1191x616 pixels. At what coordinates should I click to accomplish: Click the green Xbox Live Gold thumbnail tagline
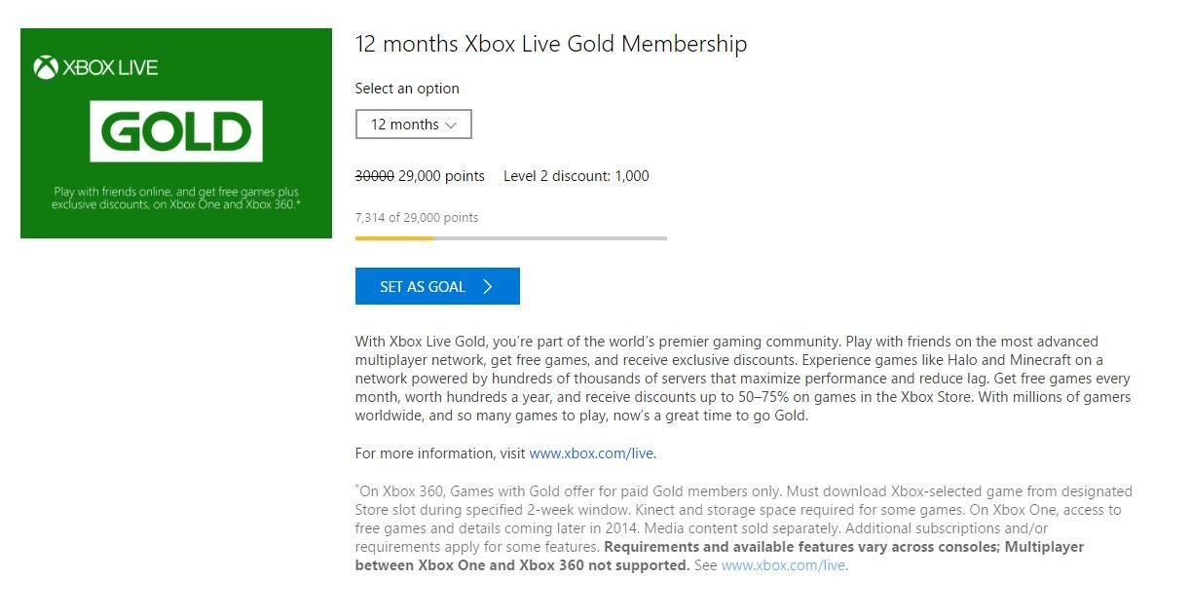(176, 198)
